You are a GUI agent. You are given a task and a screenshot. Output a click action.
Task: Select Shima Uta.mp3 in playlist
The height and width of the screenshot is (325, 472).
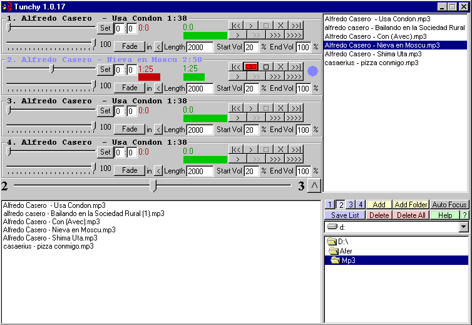(373, 54)
